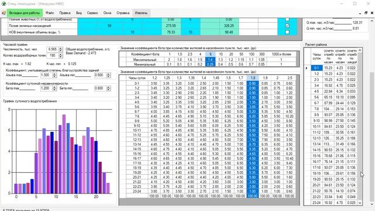Click the Расчет района vertical scrollbar thumb
Screen dimensions: 375x211
click(360, 127)
